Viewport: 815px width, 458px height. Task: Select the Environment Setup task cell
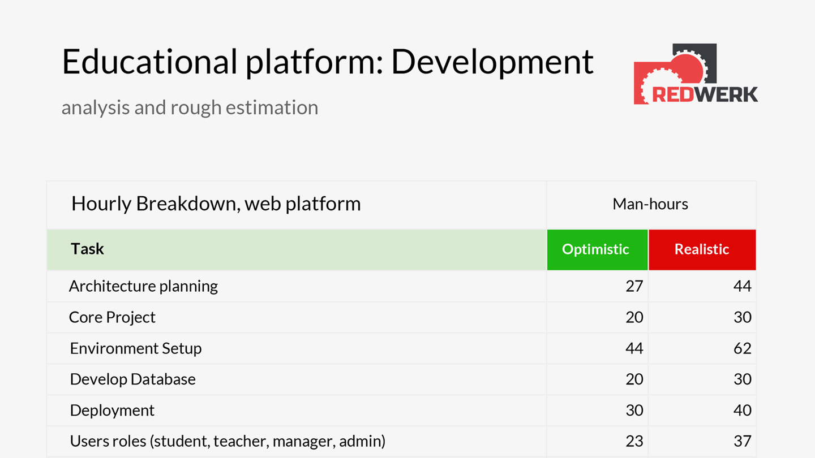[x=297, y=348]
